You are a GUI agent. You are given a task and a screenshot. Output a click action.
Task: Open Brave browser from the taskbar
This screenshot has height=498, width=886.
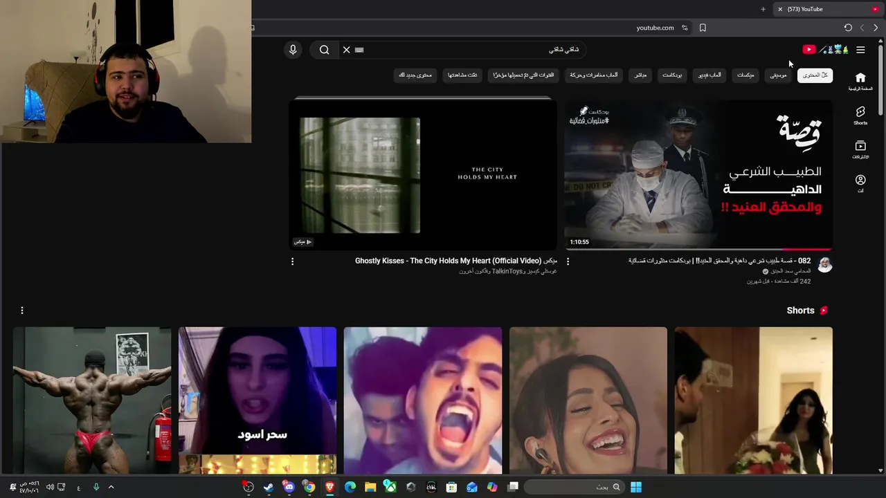coord(329,487)
